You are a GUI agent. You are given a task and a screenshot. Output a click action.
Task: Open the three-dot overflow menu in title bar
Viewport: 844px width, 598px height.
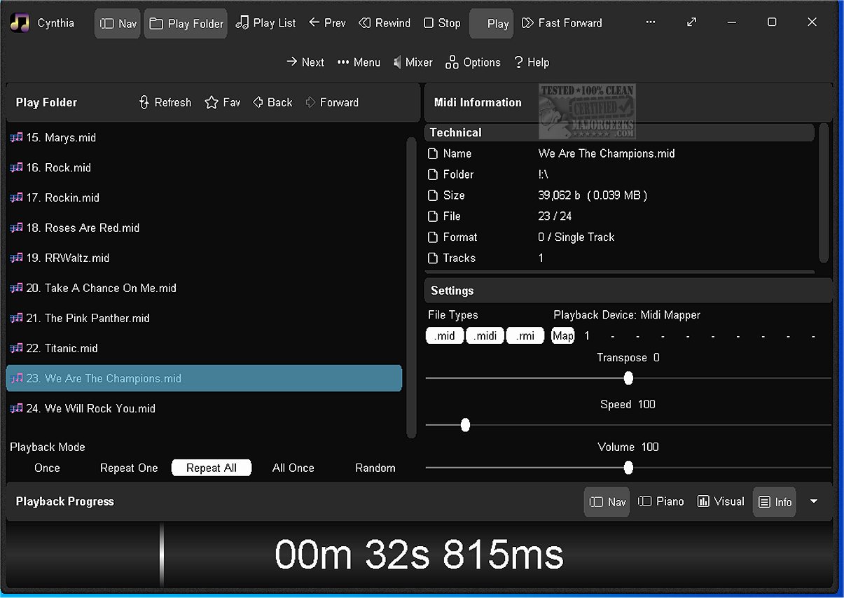click(x=651, y=22)
